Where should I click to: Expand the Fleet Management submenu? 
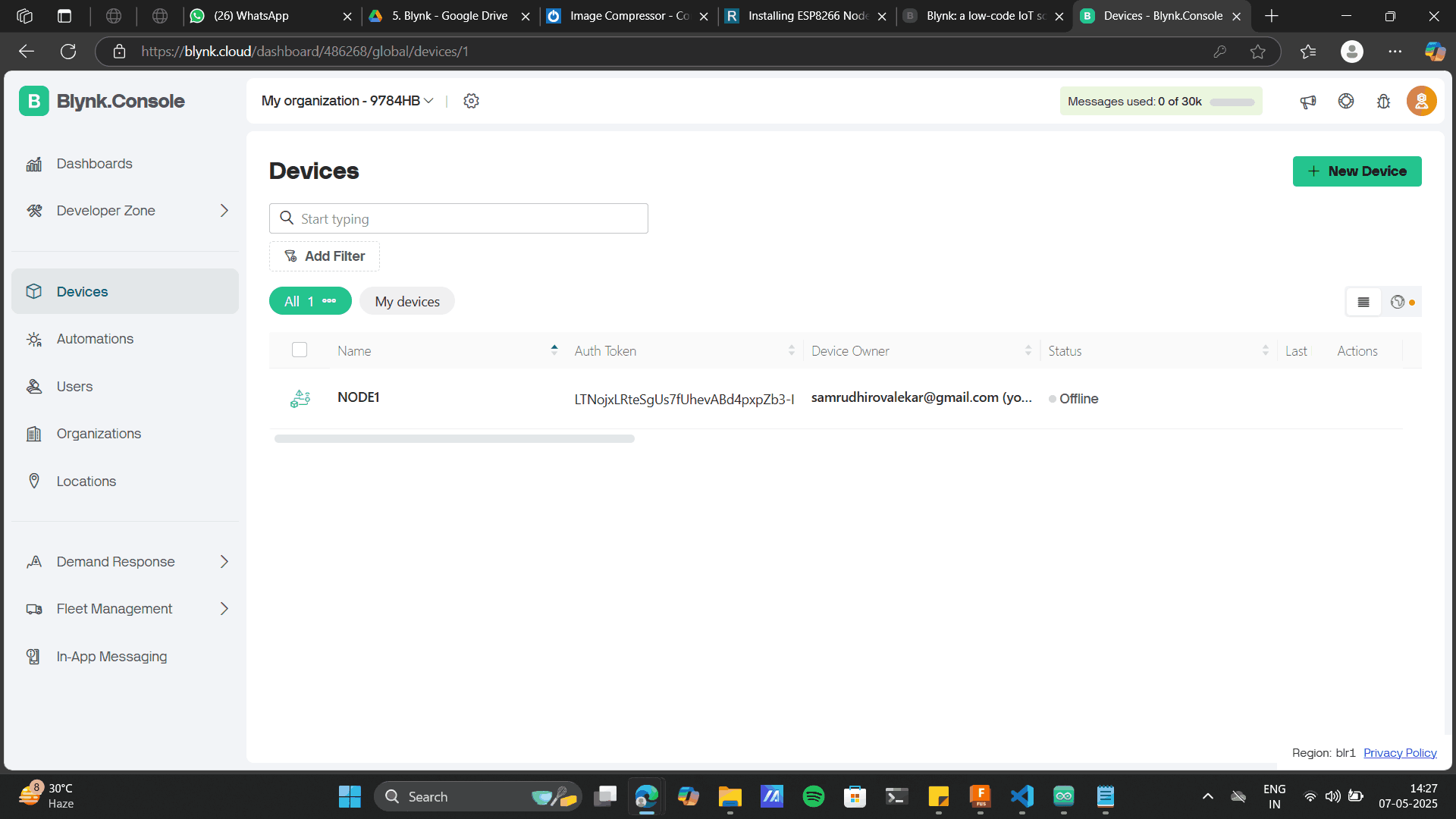click(x=224, y=609)
